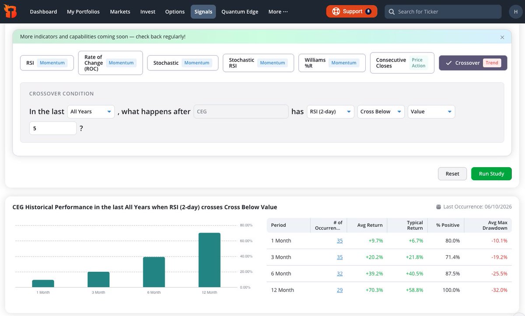This screenshot has height=316, width=525.
Task: Click the 12 Month chart bar
Action: point(210,260)
